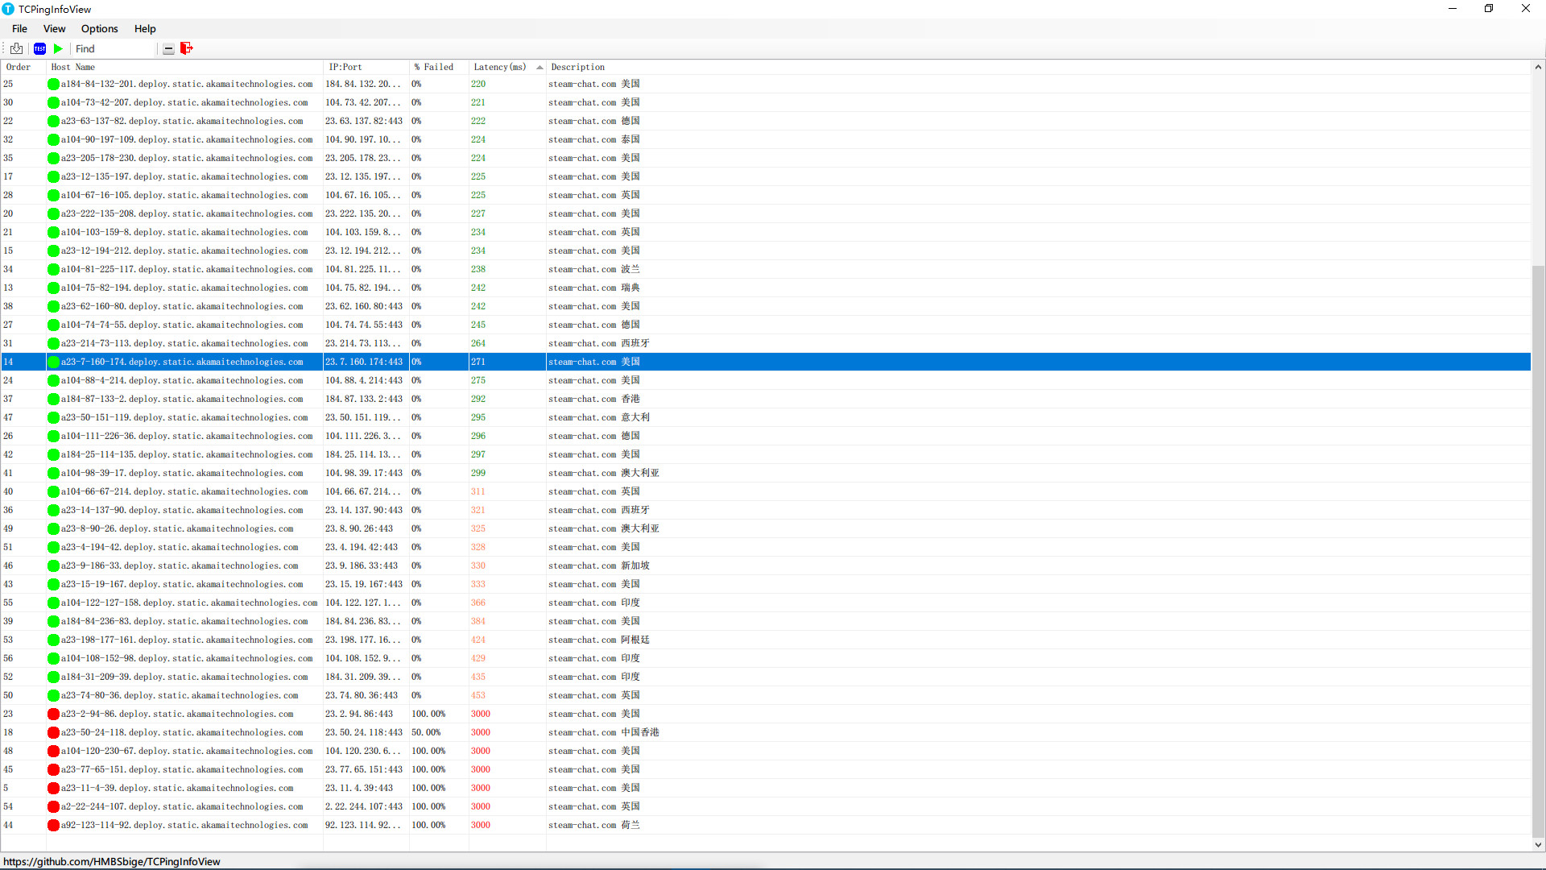Open the Options menu
This screenshot has height=870, width=1546.
[x=99, y=28]
